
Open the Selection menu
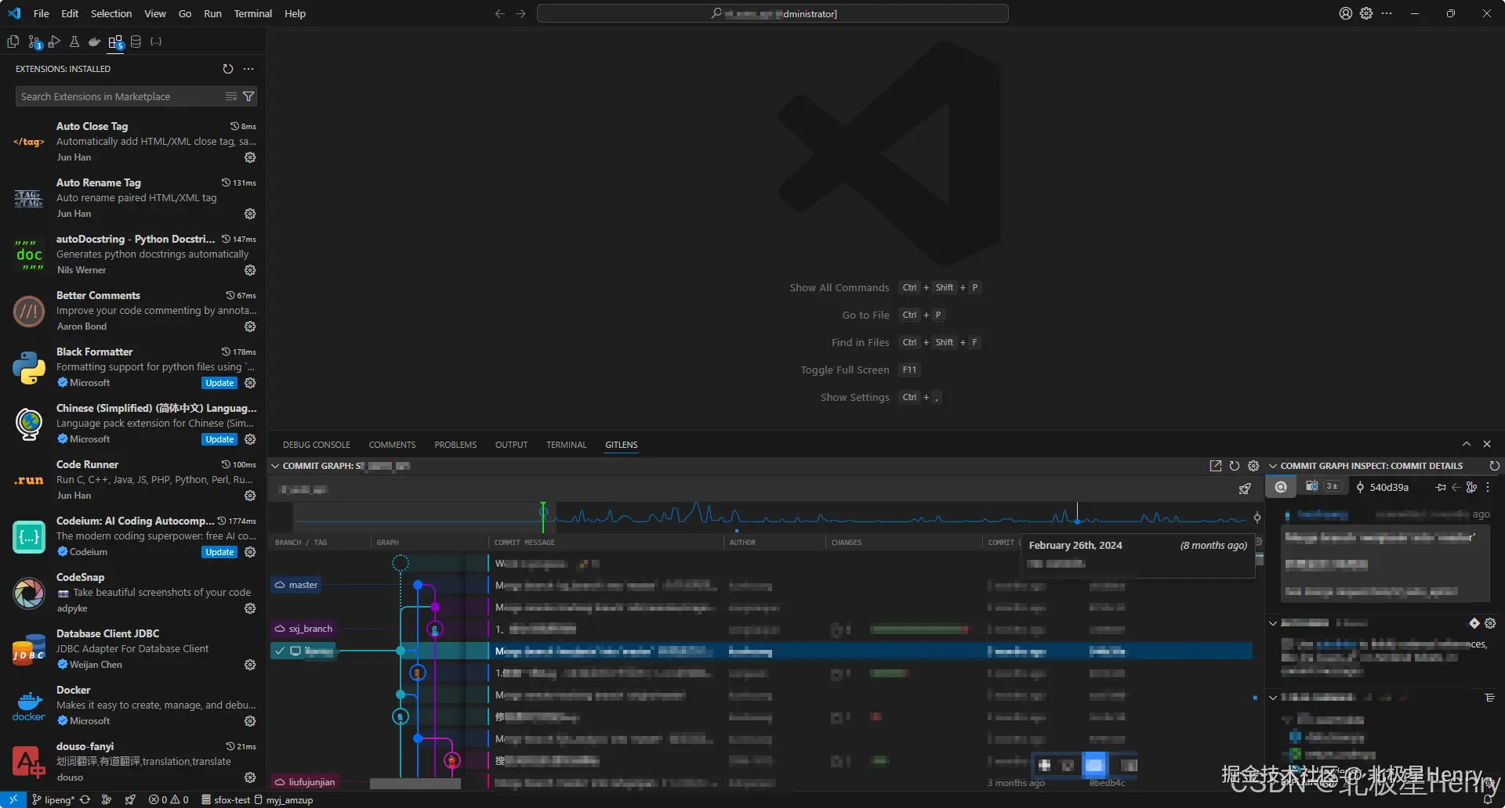coord(111,13)
